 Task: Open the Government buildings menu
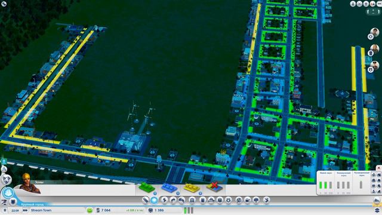tap(192, 200)
